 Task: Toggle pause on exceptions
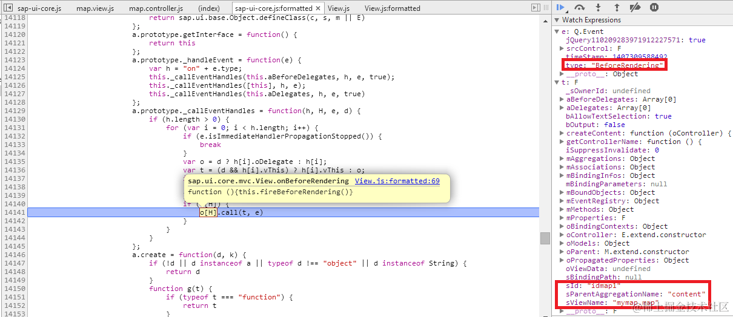click(654, 8)
